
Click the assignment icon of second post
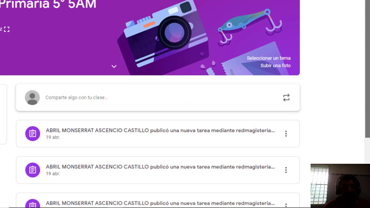pos(33,170)
